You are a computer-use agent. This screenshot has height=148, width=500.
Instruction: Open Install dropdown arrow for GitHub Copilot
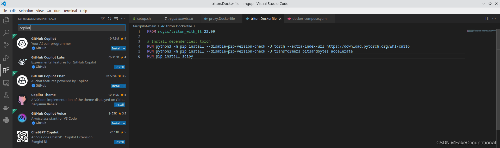(124, 48)
